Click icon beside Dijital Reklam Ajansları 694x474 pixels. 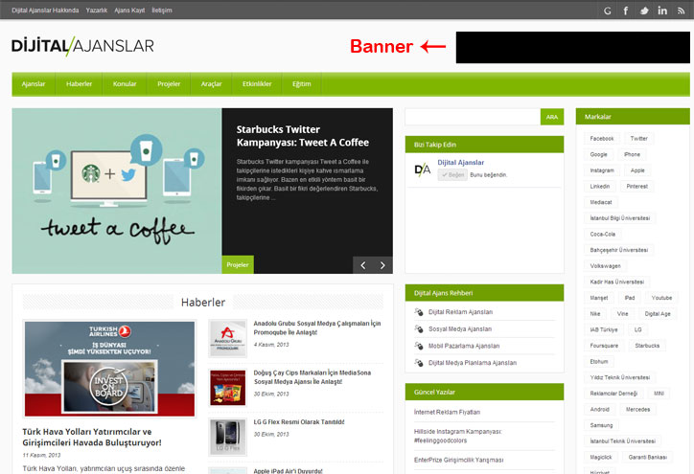(x=419, y=312)
